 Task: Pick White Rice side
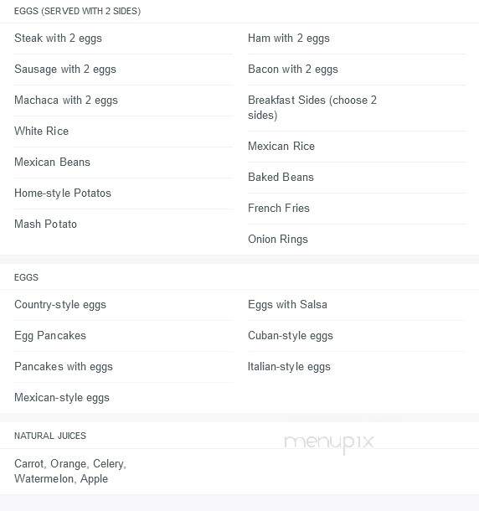click(x=42, y=131)
